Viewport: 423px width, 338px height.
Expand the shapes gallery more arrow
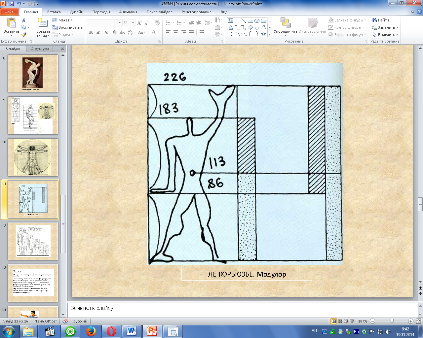coord(270,34)
